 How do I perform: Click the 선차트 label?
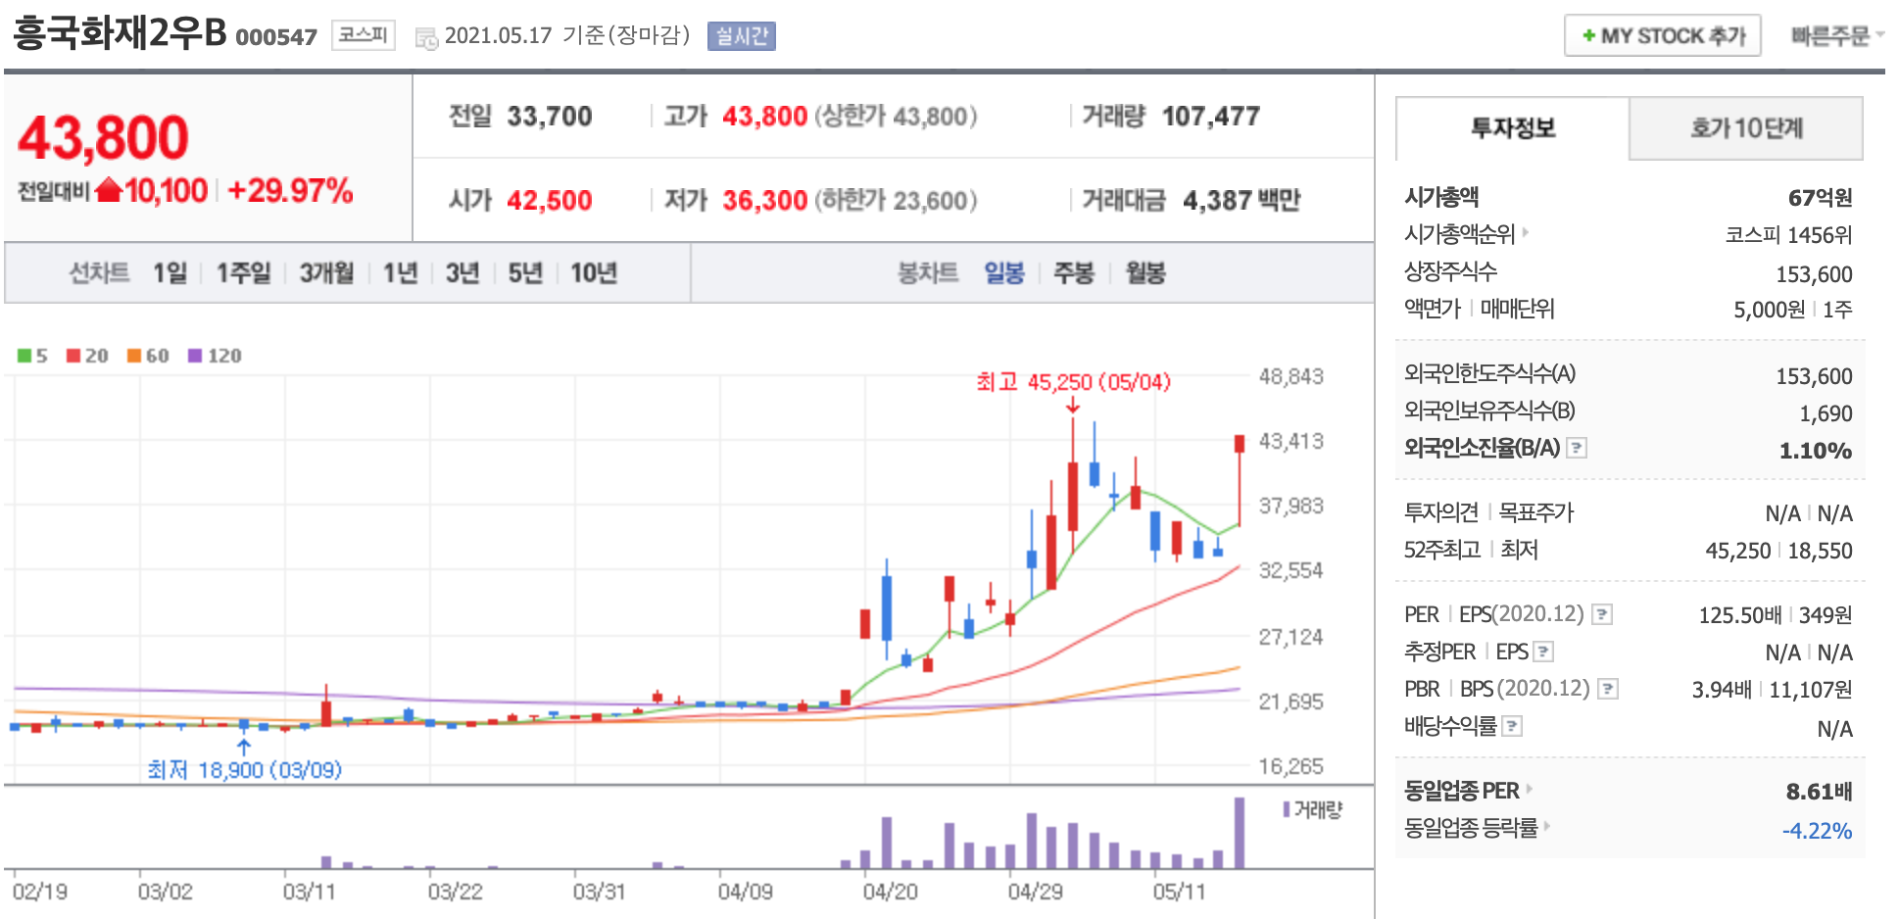click(99, 272)
